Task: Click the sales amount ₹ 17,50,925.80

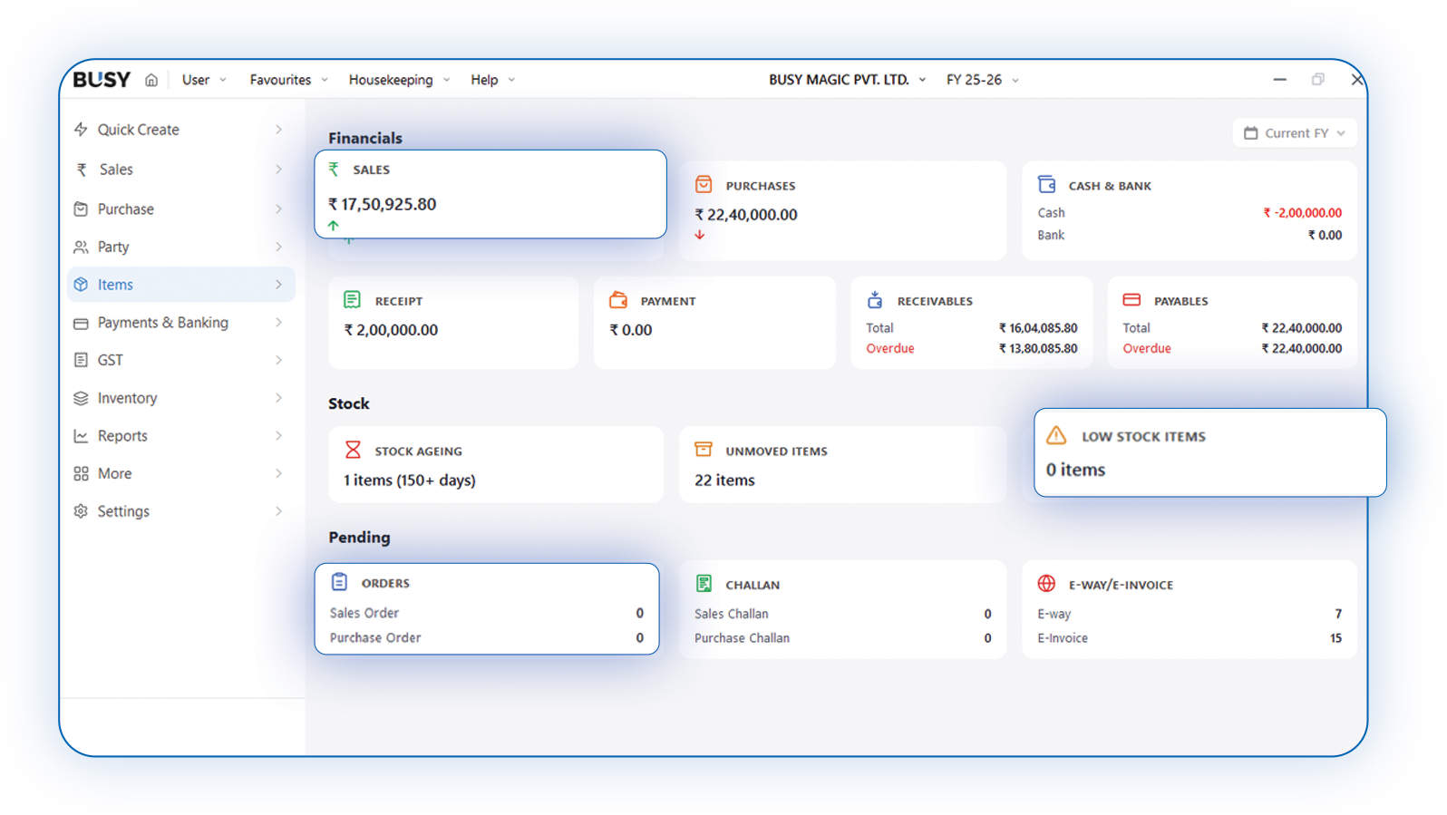Action: click(x=382, y=204)
